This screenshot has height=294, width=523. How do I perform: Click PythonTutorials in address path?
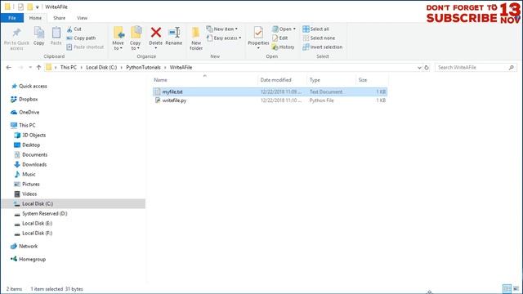pos(144,67)
